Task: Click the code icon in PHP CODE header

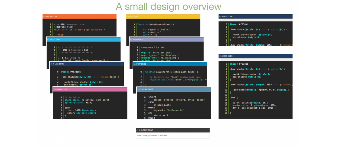Action: pos(131,39)
